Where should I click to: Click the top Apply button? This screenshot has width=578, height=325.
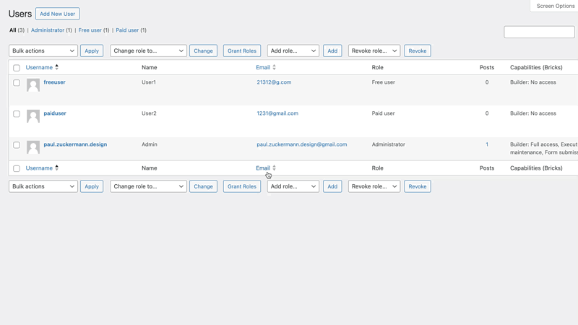tap(92, 51)
